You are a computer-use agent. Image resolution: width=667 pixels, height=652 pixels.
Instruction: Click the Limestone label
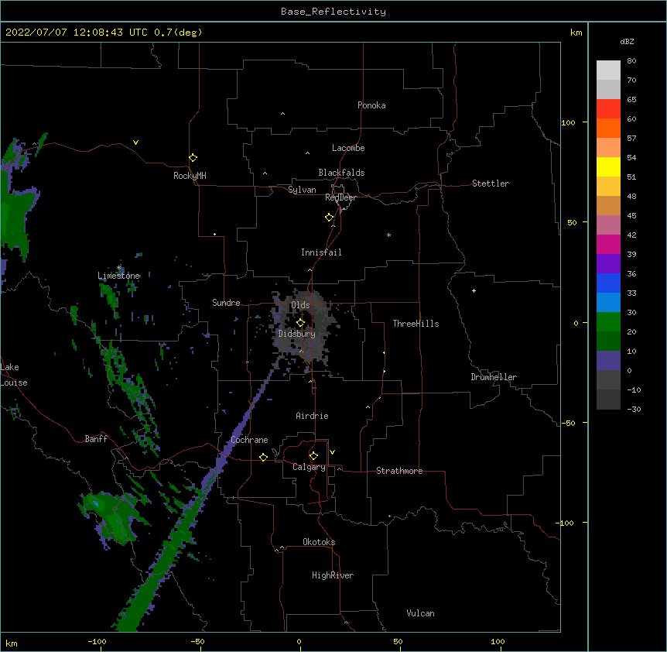click(118, 276)
